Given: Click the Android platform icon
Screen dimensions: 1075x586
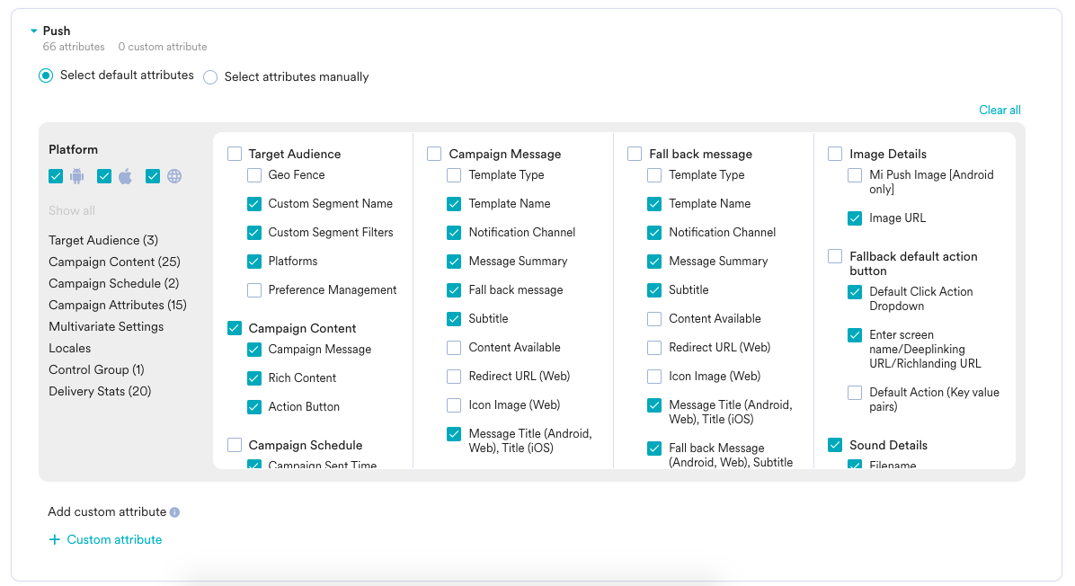Looking at the screenshot, I should (x=77, y=176).
